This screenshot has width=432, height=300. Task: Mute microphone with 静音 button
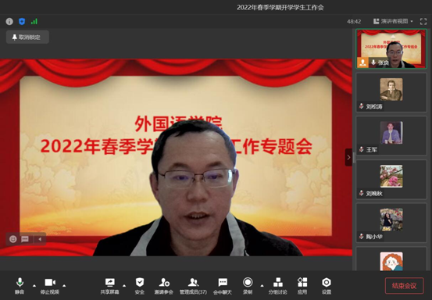(20, 286)
